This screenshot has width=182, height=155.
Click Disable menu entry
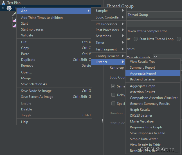pyautogui.click(x=54, y=109)
